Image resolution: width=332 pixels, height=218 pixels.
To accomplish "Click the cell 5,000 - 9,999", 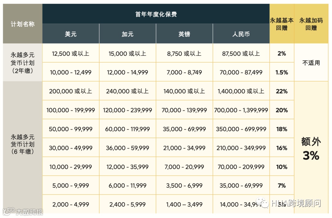I will pyautogui.click(x=71, y=185).
